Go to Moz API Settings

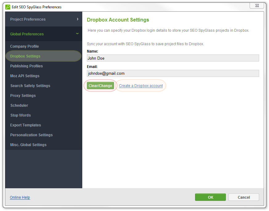point(25,76)
